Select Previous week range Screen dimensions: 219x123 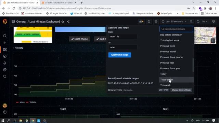(x=176, y=46)
